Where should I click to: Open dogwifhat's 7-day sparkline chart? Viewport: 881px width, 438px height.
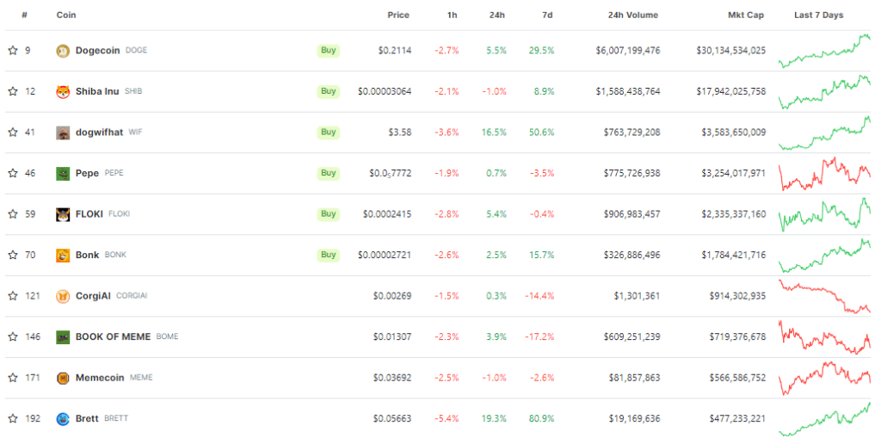tap(824, 133)
